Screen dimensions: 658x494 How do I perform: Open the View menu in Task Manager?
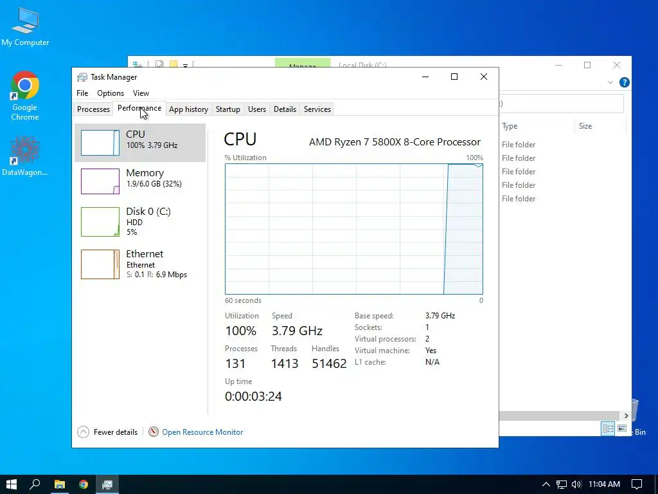coord(141,93)
